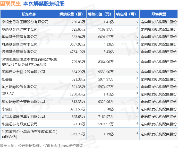The width and height of the screenshot is (178, 148).
Task: Click the 股东名称 column header
Action: (x=29, y=14)
